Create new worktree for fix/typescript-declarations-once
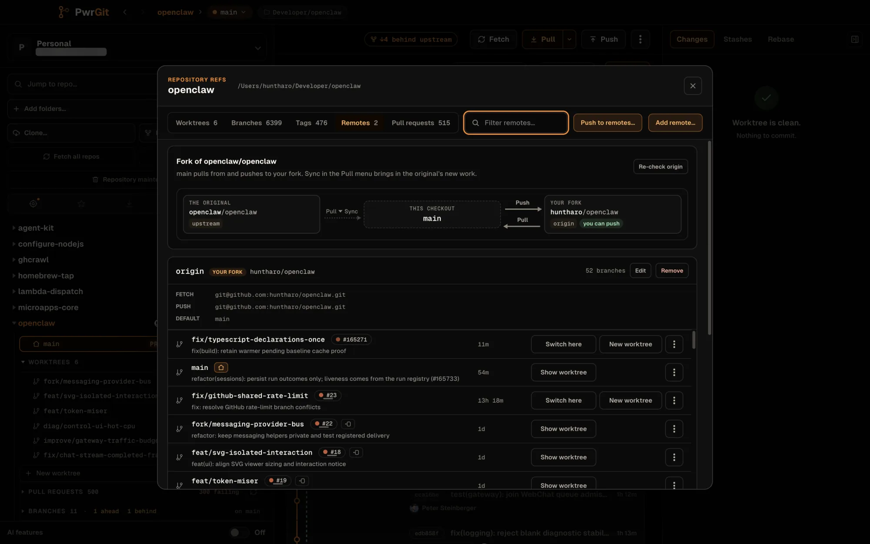This screenshot has height=544, width=870. click(x=630, y=344)
